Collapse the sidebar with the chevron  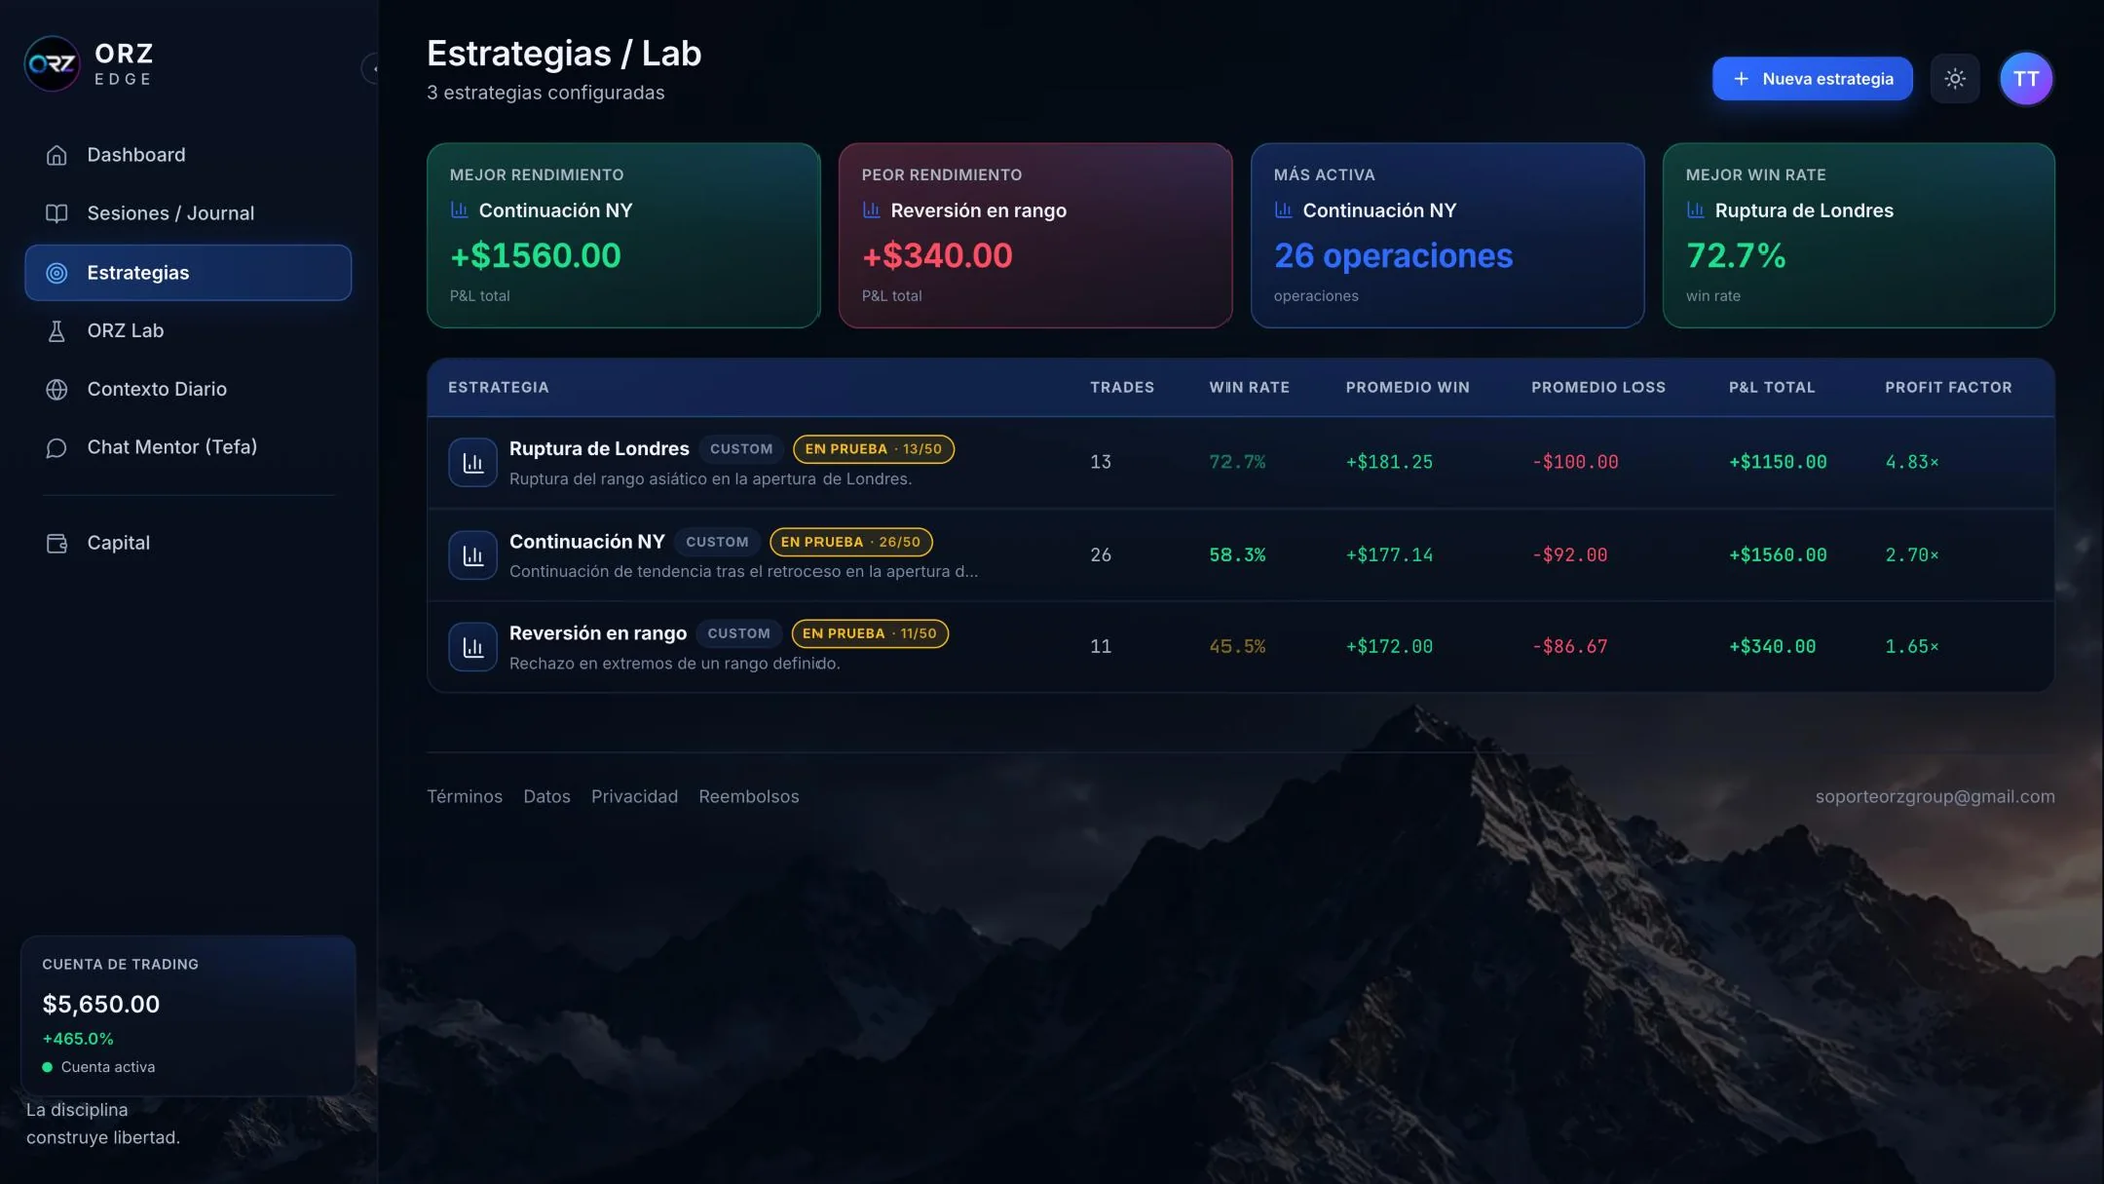point(371,68)
